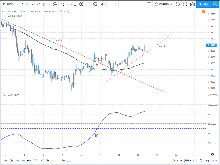Collapse the MA 100 close indicator legend
The image size is (220, 165).
tap(4, 16)
